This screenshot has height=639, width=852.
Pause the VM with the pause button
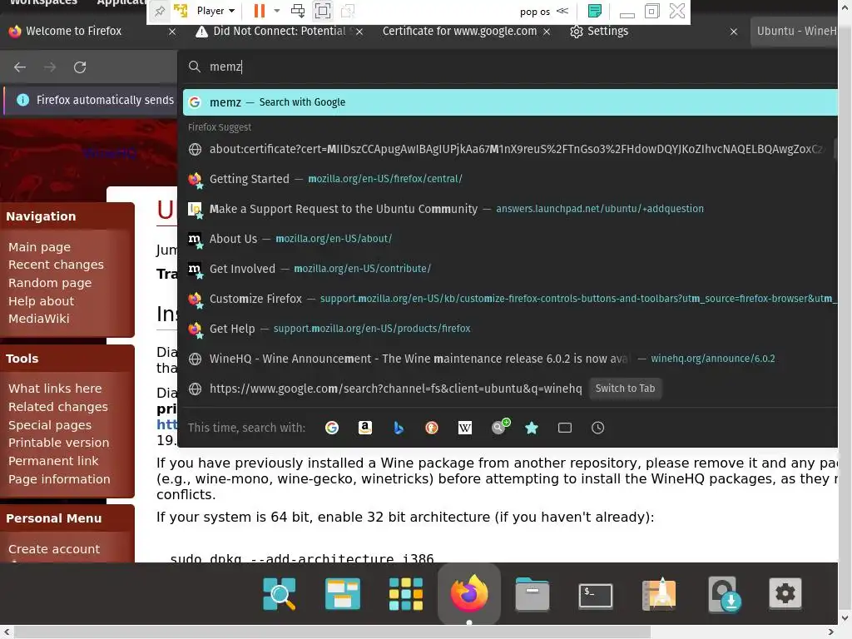(260, 10)
